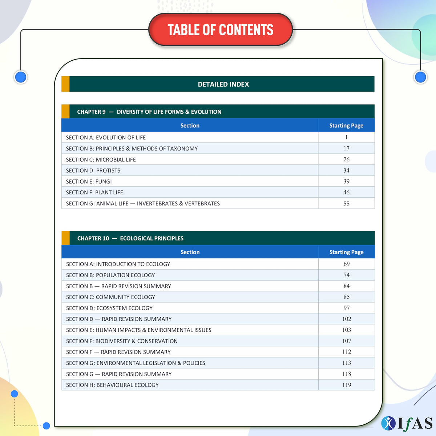The height and width of the screenshot is (436, 436).
Task: Click the Chapter 10 Section column header
Action: [190, 252]
